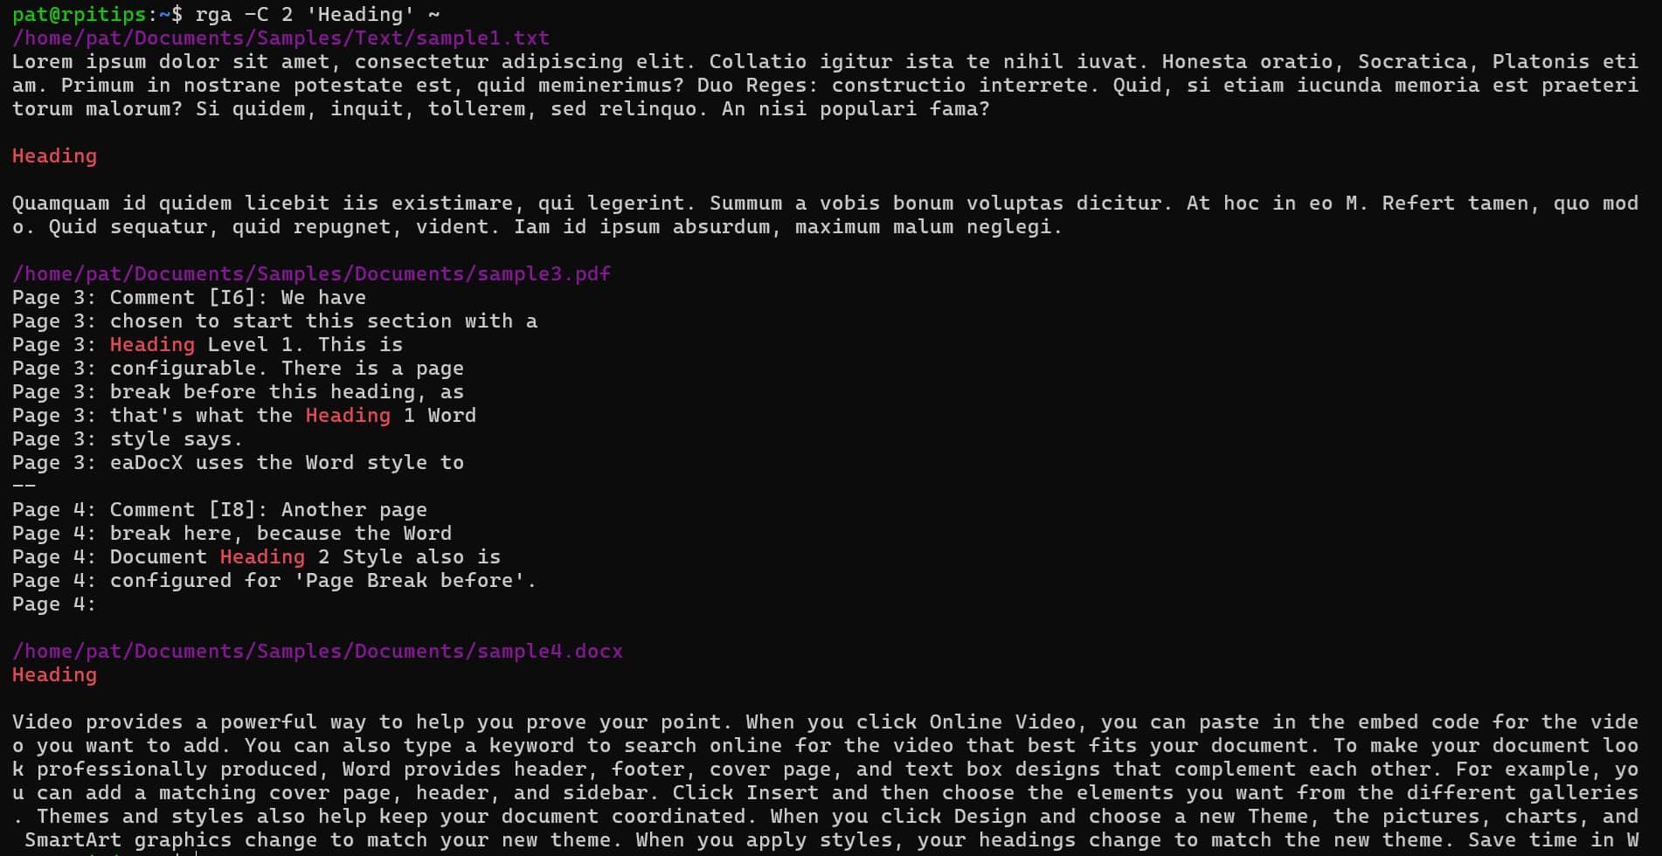Select highlighted Heading before "1 Word"
This screenshot has height=856, width=1662.
pyautogui.click(x=348, y=416)
